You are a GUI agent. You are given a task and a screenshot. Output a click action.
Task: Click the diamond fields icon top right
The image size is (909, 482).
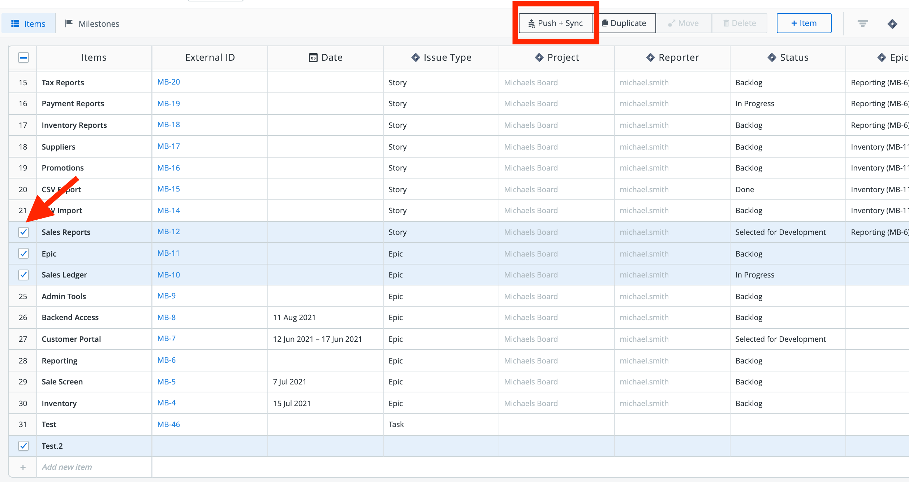pos(892,24)
